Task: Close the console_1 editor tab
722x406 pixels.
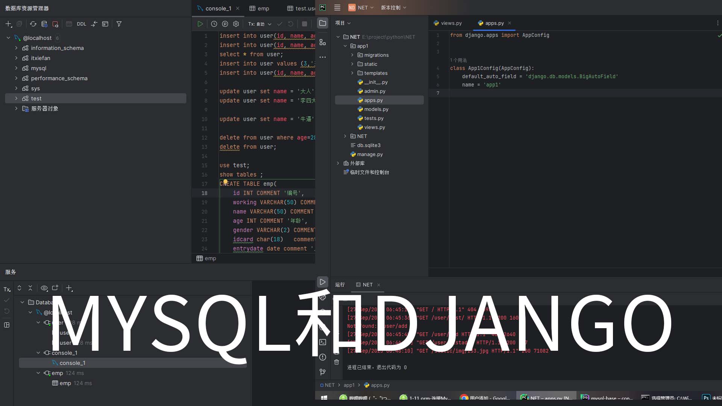Action: [x=238, y=8]
